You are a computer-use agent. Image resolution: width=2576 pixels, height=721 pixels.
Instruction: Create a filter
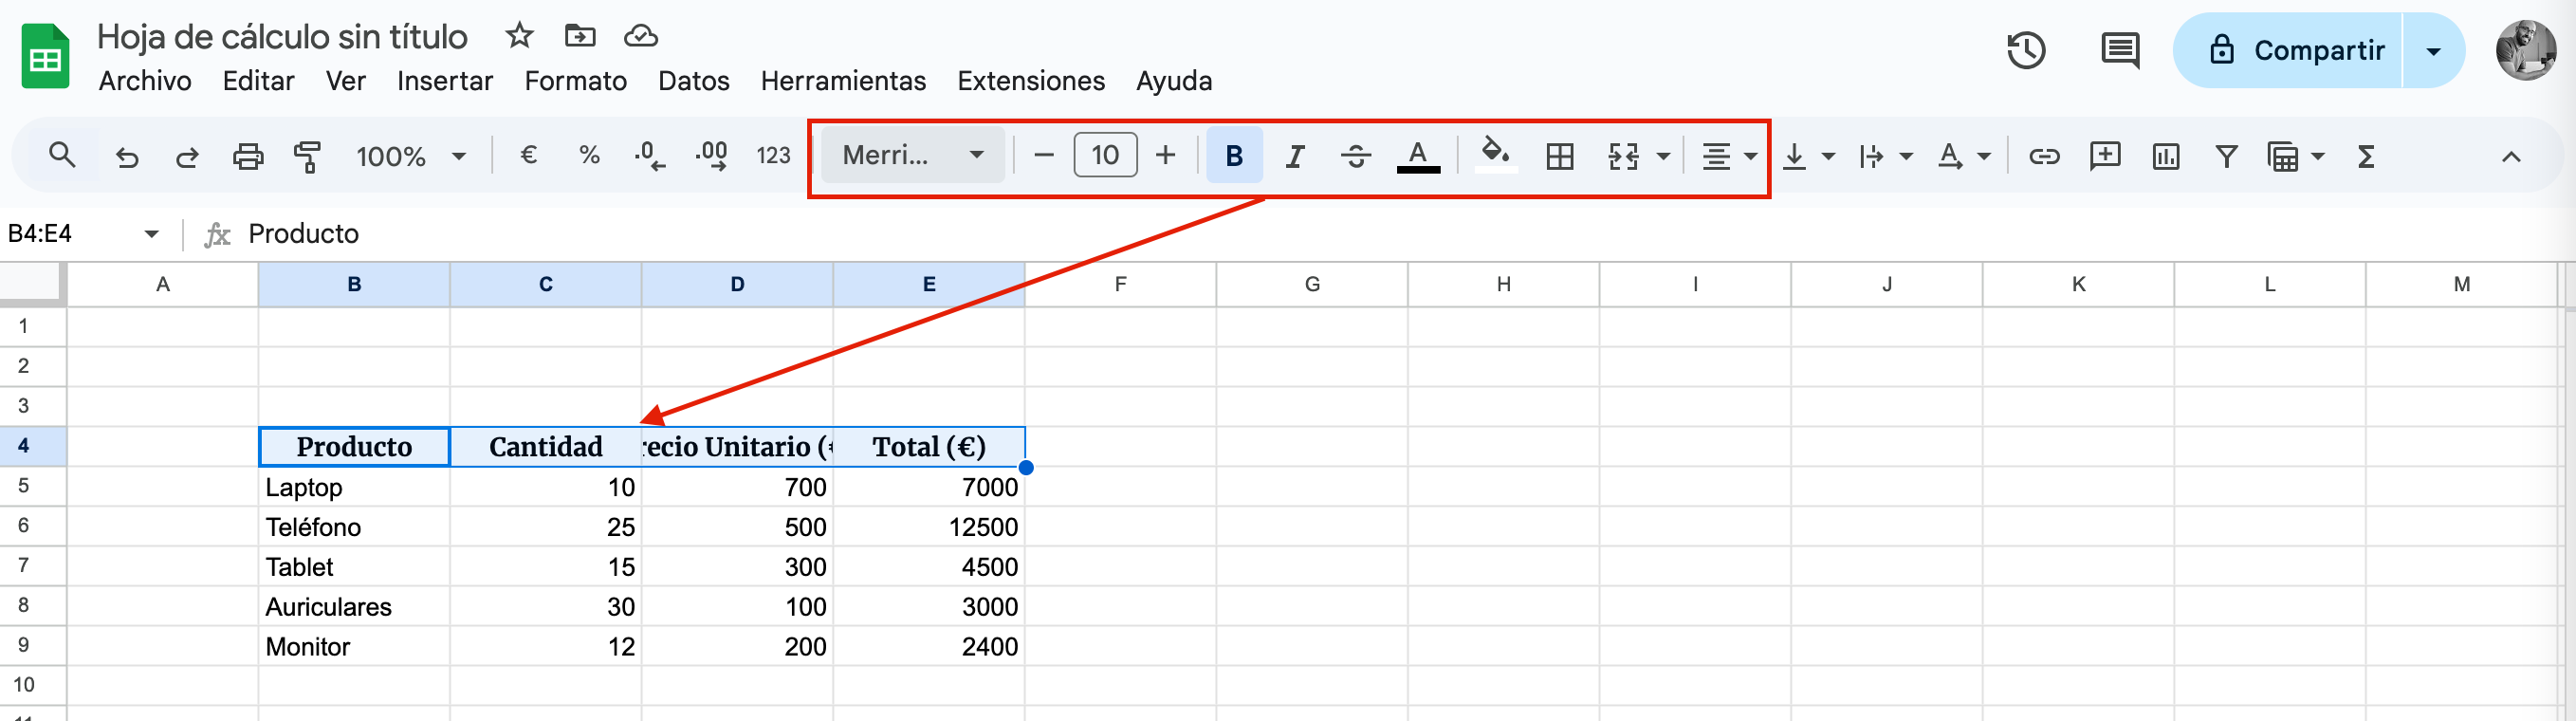2226,156
